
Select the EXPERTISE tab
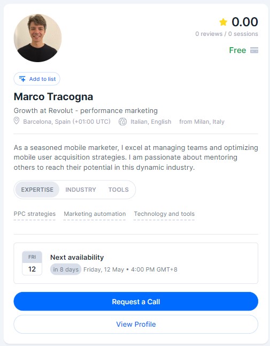[x=37, y=190]
